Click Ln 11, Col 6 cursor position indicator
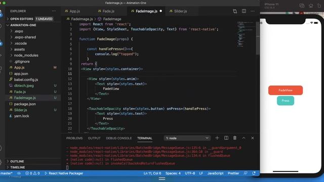 [152, 173]
